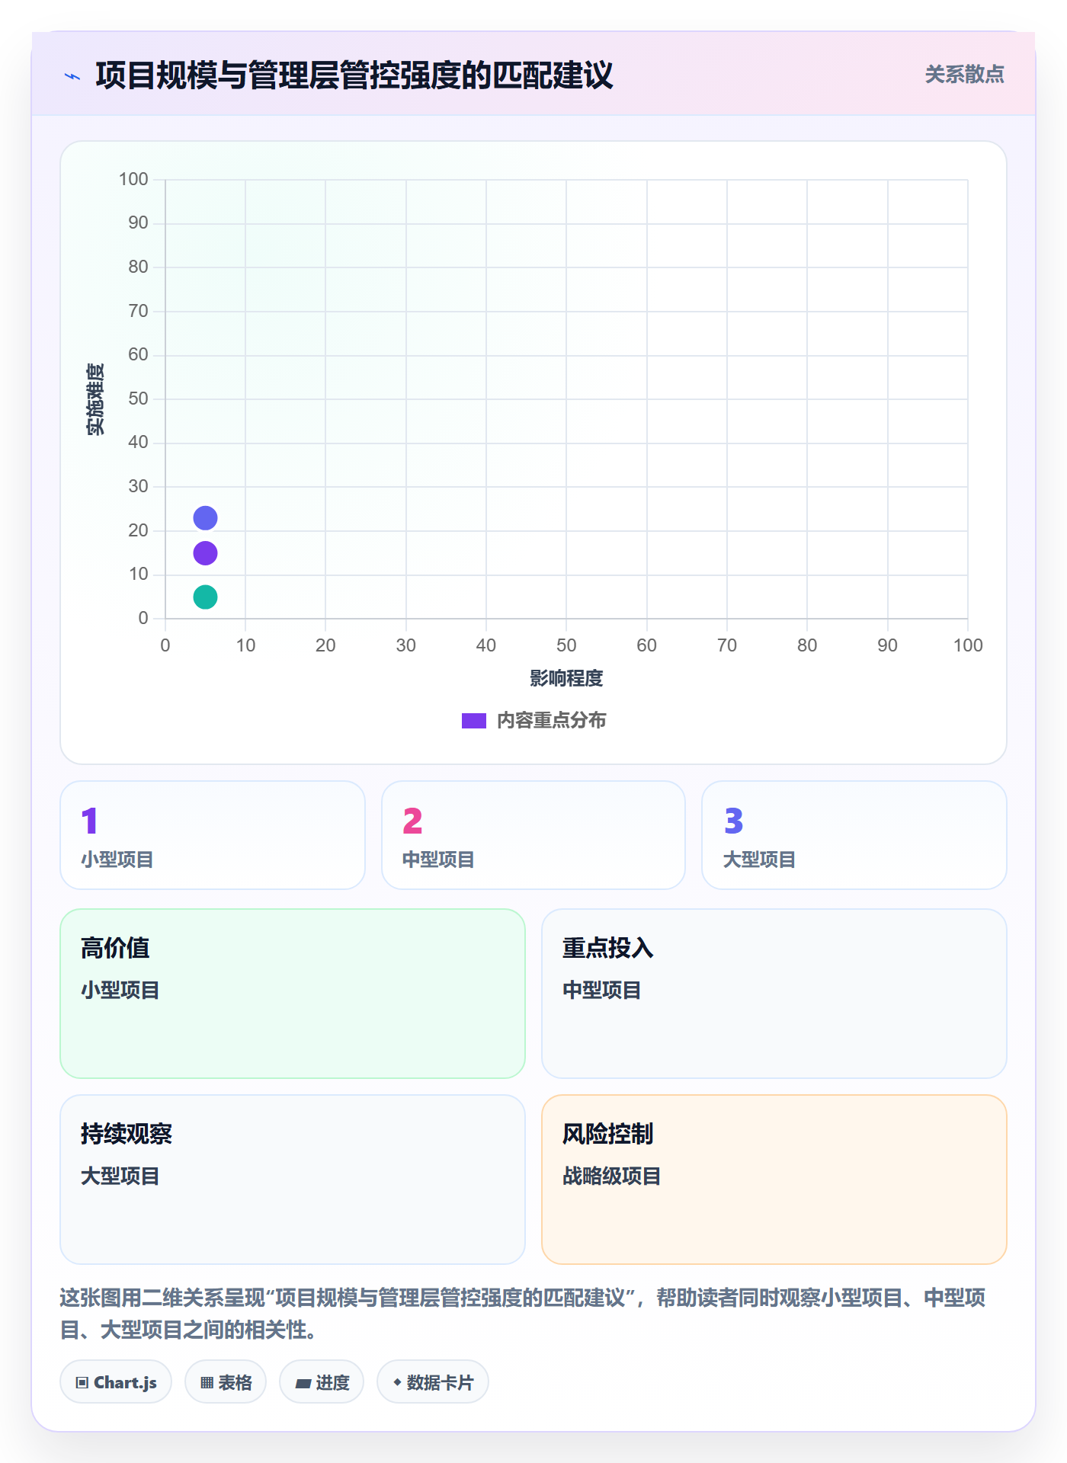1067x1463 pixels.
Task: Click the lightning icon beside the title
Action: pyautogui.click(x=72, y=76)
